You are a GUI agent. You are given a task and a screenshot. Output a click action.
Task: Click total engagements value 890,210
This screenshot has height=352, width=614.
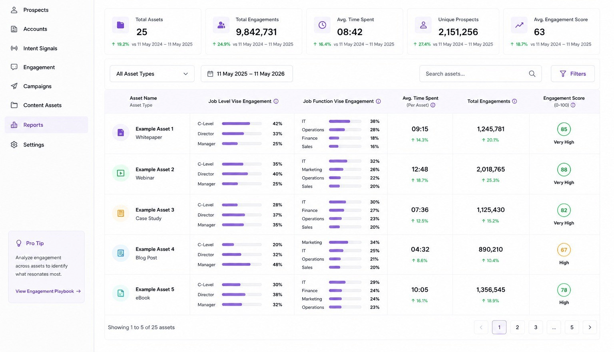click(x=490, y=249)
